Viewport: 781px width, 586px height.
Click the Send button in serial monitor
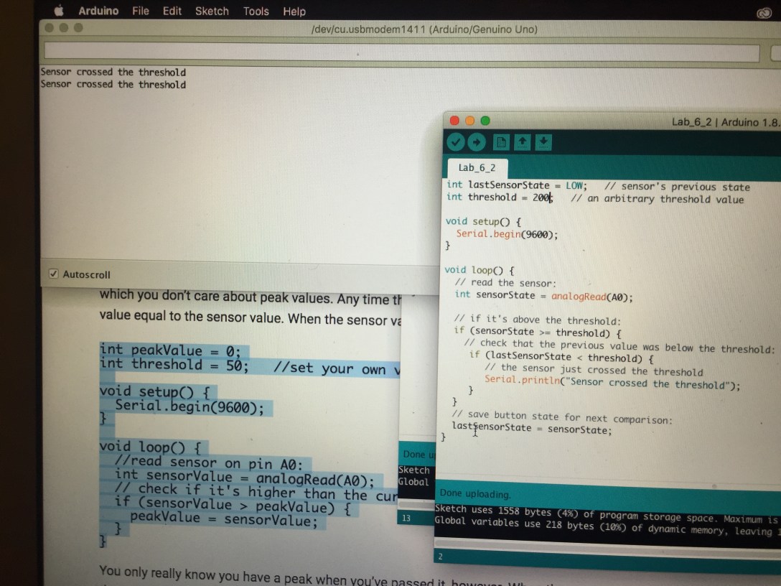click(x=772, y=52)
